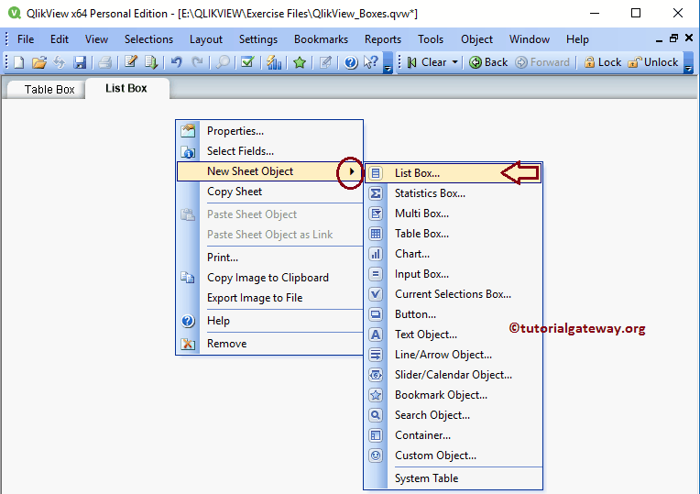Click the Reload script icon
Viewport: 700px width, 494px height.
(151, 62)
